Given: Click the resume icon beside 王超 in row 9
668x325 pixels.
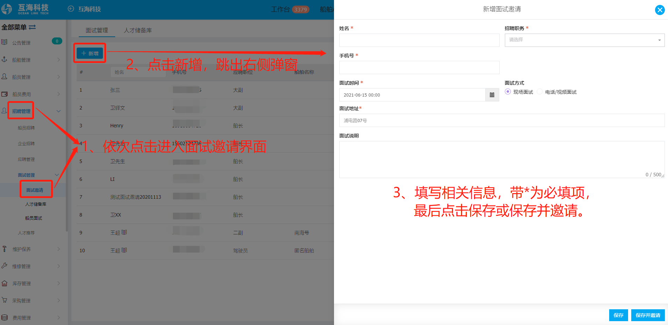Looking at the screenshot, I should pyautogui.click(x=124, y=232).
